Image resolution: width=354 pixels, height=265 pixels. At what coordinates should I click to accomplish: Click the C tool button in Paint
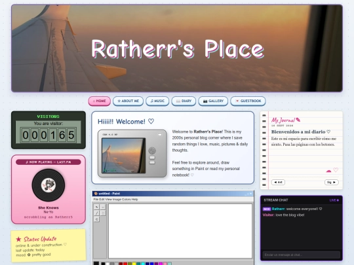pos(96,219)
